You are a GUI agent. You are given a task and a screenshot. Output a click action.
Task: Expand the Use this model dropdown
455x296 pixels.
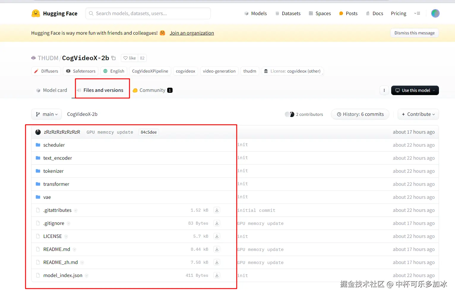coord(415,90)
